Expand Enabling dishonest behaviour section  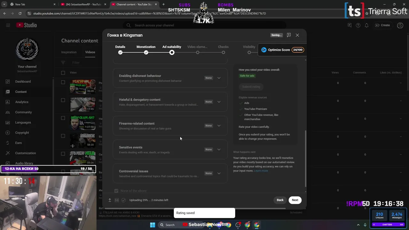tap(219, 78)
